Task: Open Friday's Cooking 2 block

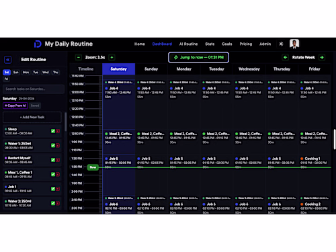Action: coord(314,207)
